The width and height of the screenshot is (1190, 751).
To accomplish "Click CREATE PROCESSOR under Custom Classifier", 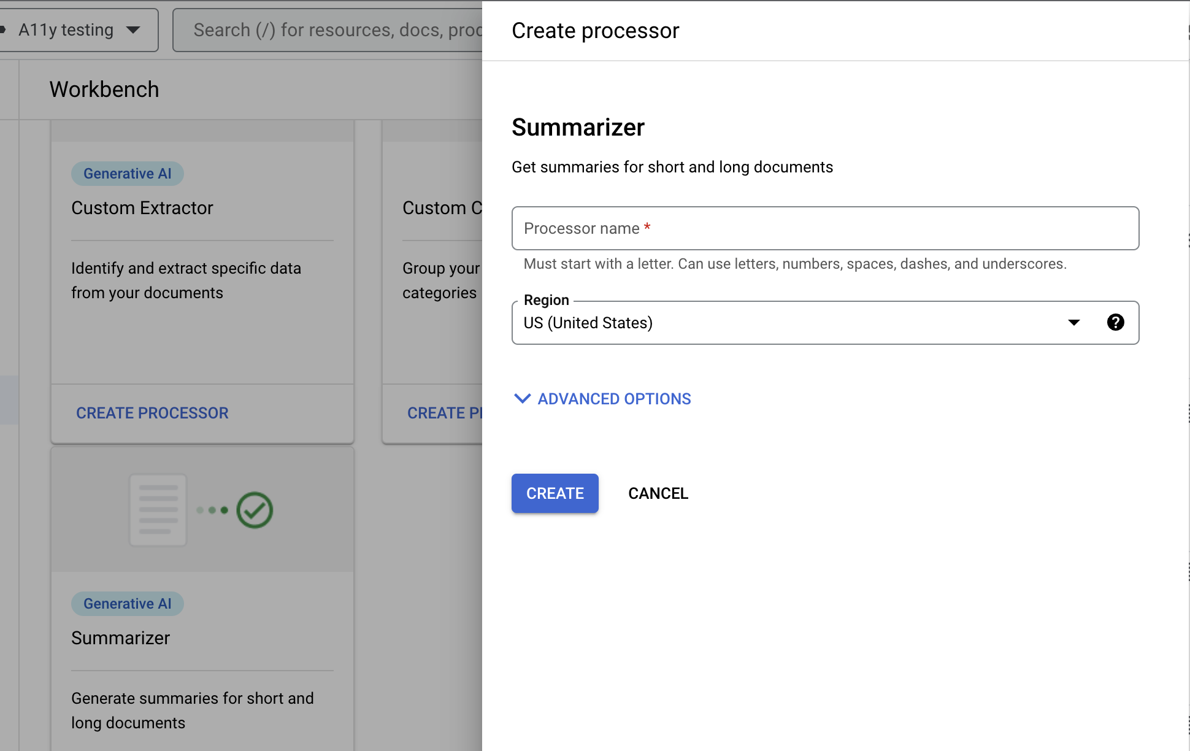I will pyautogui.click(x=446, y=412).
